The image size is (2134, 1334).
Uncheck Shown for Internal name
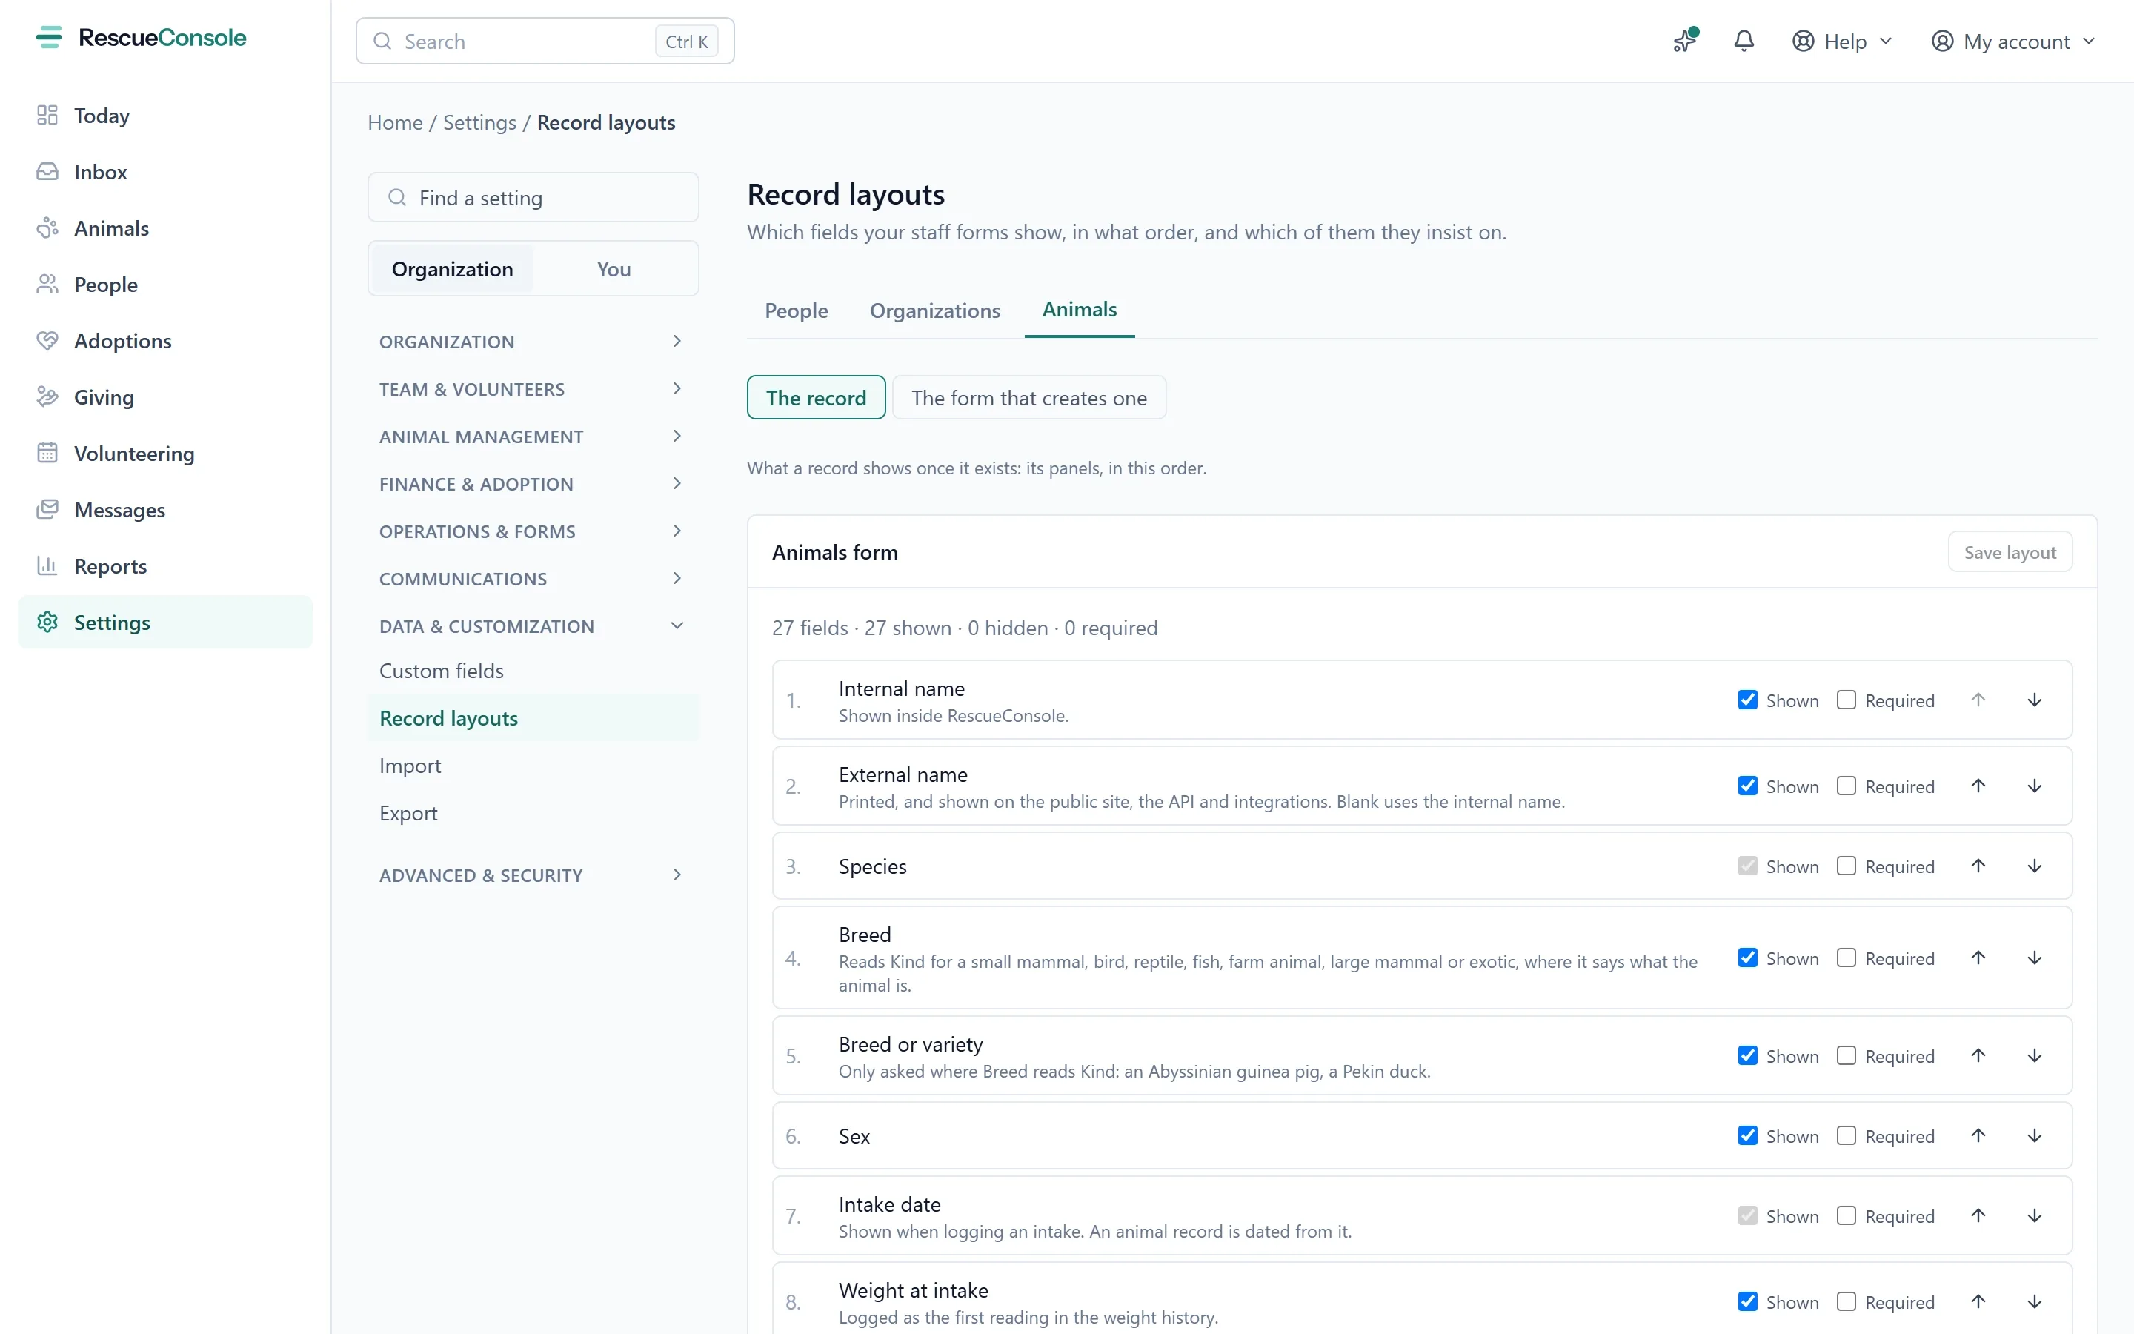pos(1747,700)
